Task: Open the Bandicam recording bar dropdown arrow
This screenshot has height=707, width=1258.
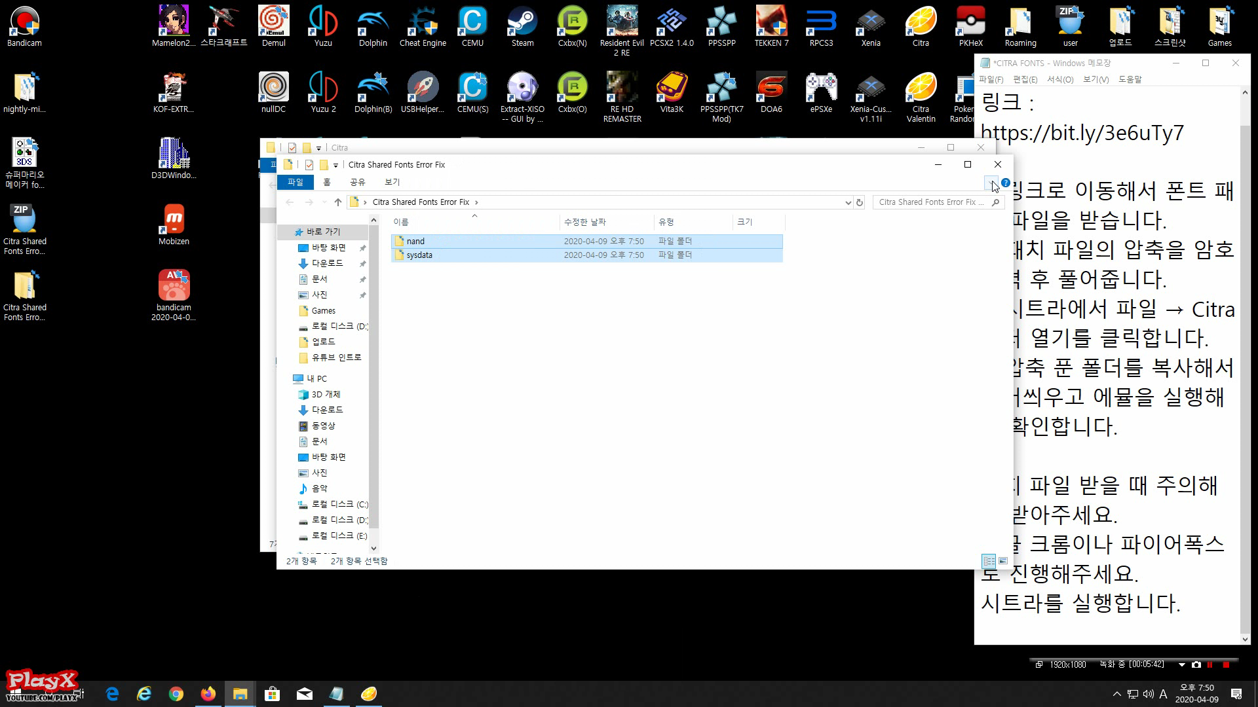Action: 1182,664
